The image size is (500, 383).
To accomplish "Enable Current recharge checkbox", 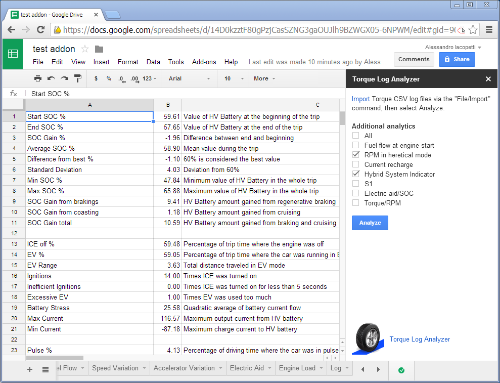I will click(355, 164).
